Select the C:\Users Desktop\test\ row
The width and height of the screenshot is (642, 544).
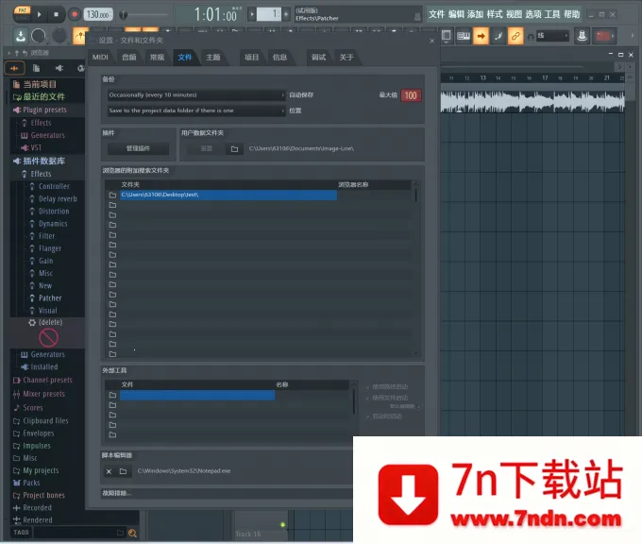coord(228,195)
